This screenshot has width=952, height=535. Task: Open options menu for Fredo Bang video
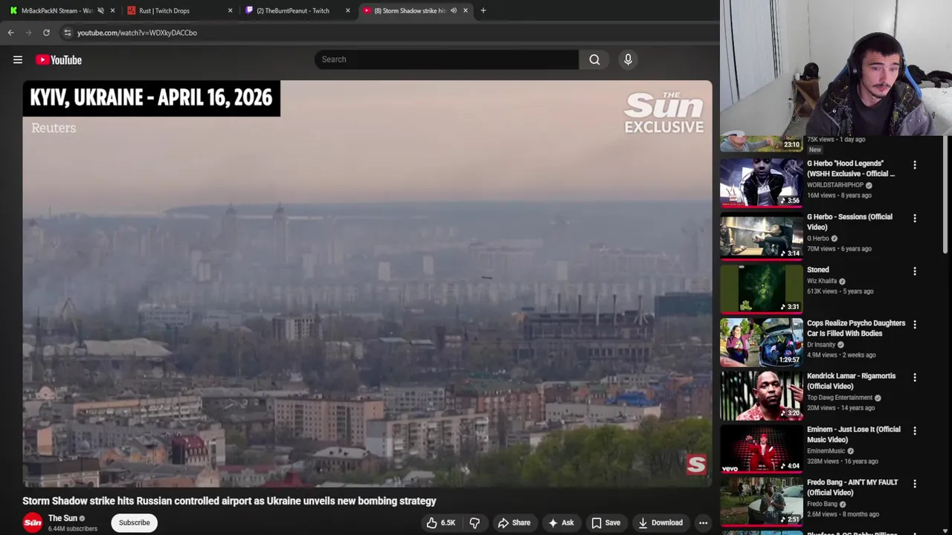coord(915,484)
